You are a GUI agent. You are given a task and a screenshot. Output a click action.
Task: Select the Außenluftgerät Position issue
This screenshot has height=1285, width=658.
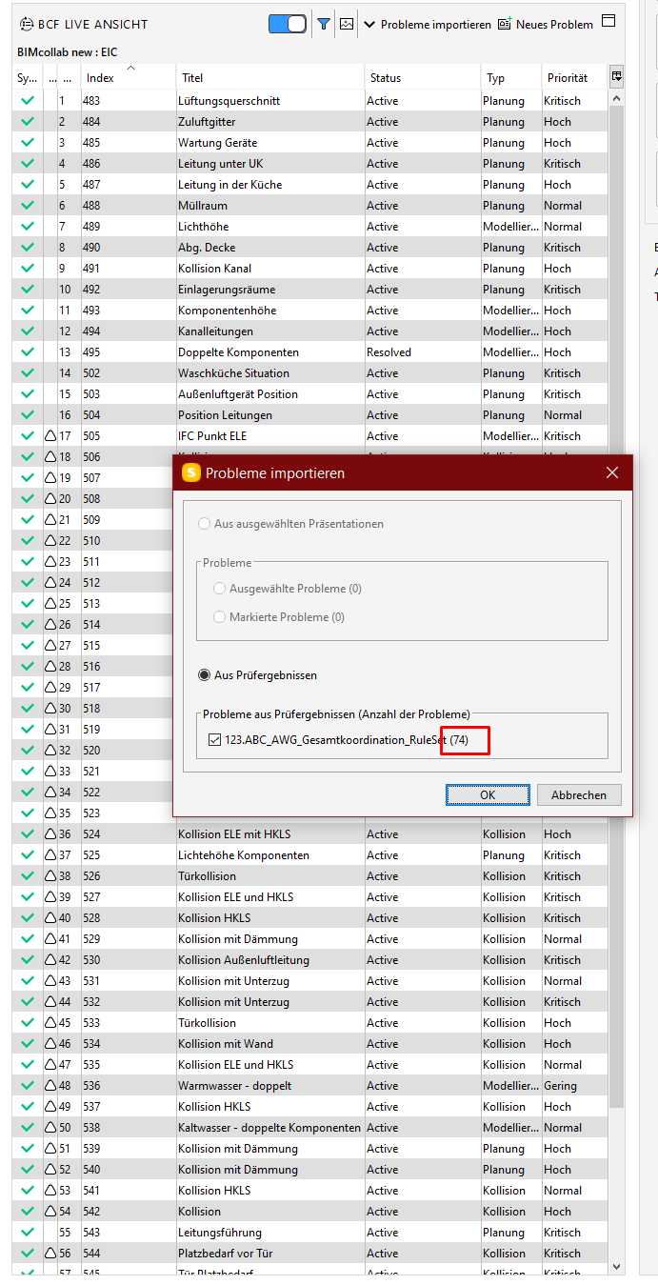pos(238,394)
